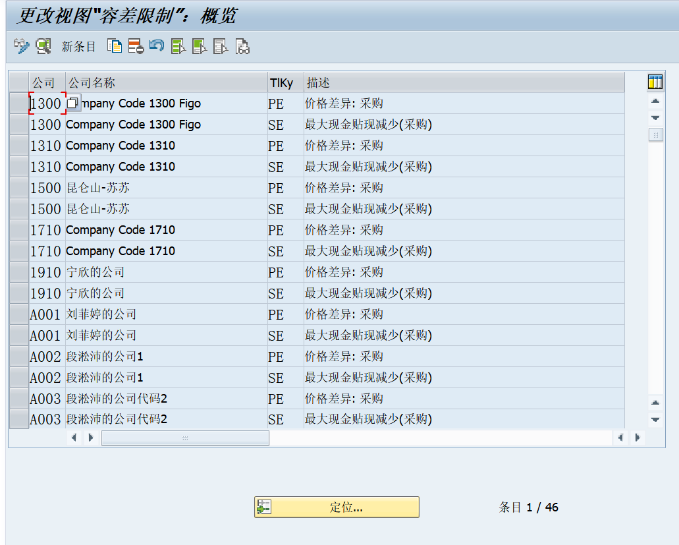Click document-with-glasses icon in toolbar
679x545 pixels.
[x=242, y=46]
